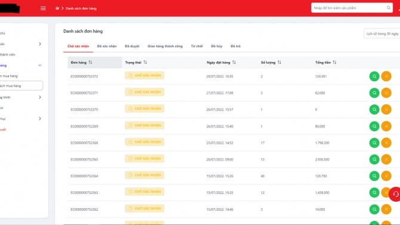Sort by Đơn hàng column arrows
400x225 pixels.
click(x=90, y=62)
